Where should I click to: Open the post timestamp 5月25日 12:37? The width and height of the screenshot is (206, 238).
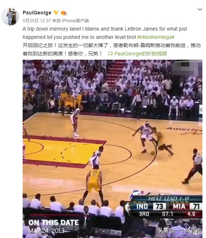tap(37, 20)
